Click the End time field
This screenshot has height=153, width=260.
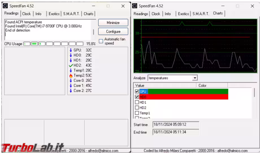tap(176, 132)
